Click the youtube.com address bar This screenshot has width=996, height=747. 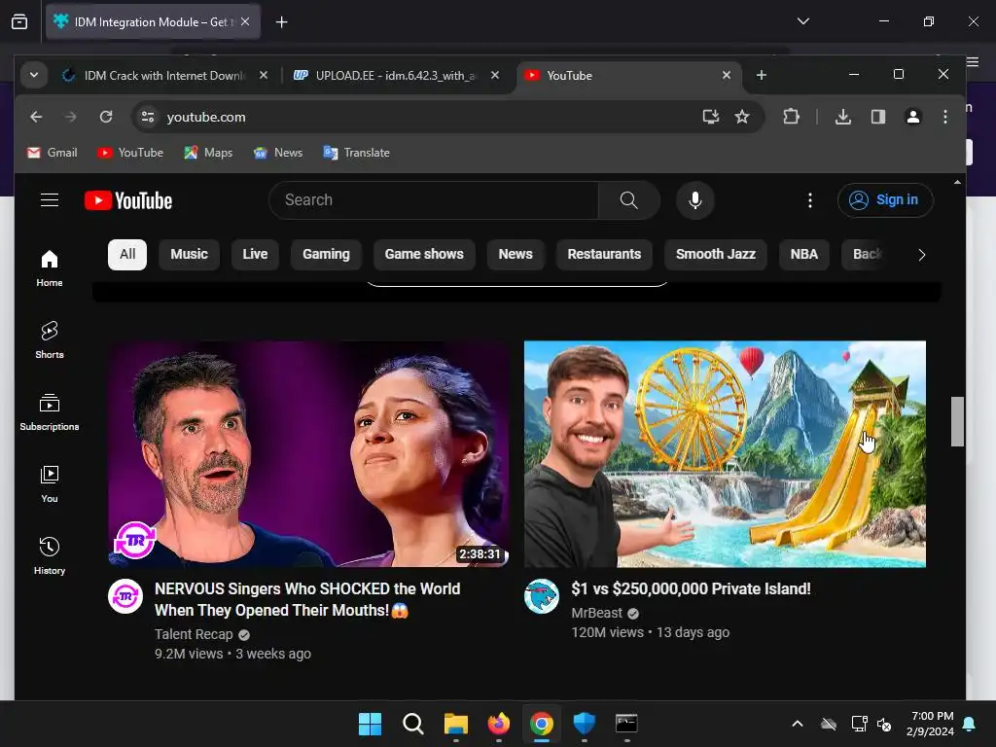[x=432, y=117]
